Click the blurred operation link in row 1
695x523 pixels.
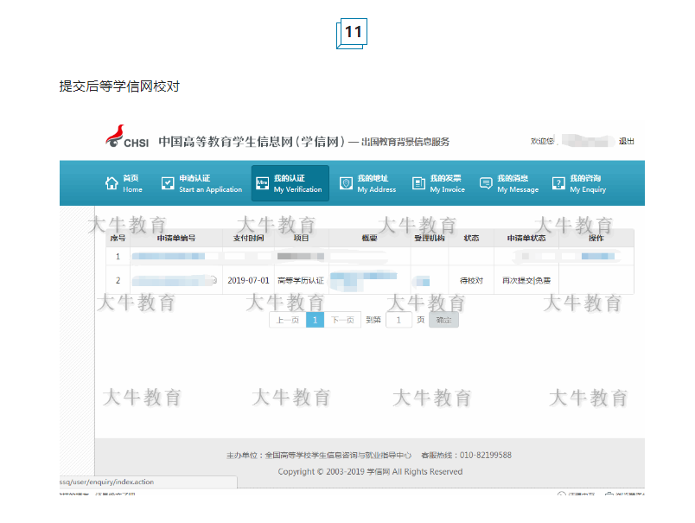click(x=598, y=256)
